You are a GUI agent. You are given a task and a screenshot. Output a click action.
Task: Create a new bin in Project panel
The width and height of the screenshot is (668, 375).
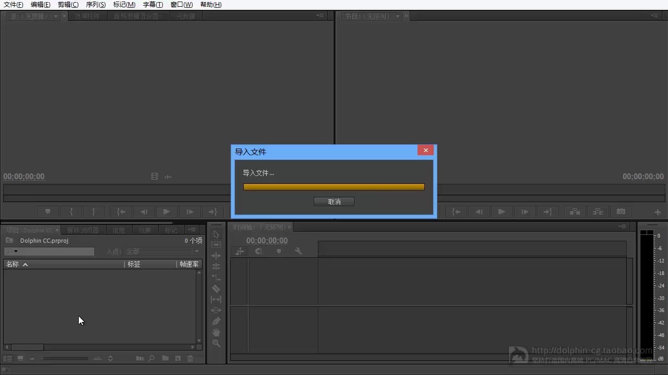click(165, 358)
